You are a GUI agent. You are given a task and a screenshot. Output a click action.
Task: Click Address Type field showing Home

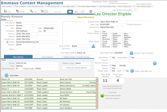pos(83,63)
